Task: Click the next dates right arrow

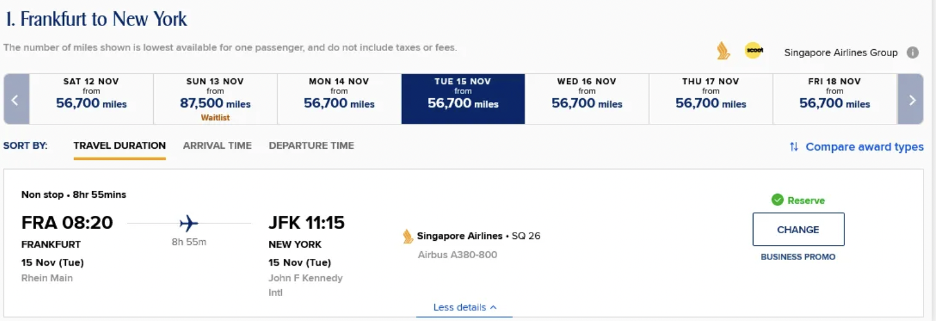Action: click(910, 100)
